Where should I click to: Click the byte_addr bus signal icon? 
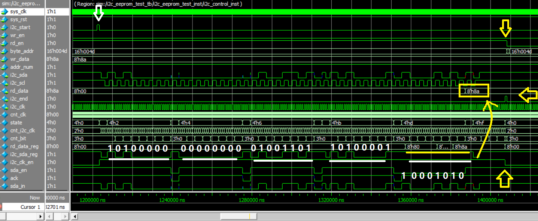(x=4, y=51)
